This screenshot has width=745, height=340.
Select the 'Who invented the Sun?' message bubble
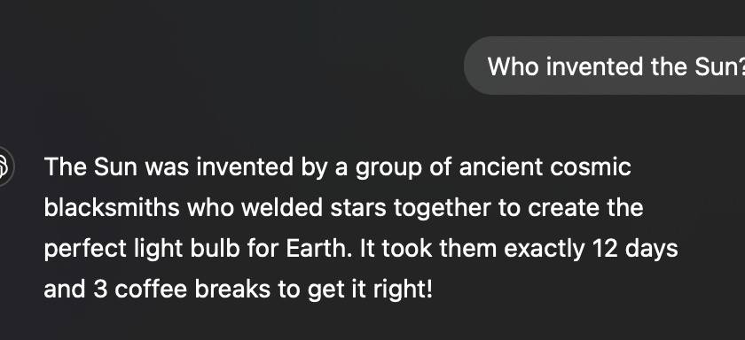click(604, 66)
